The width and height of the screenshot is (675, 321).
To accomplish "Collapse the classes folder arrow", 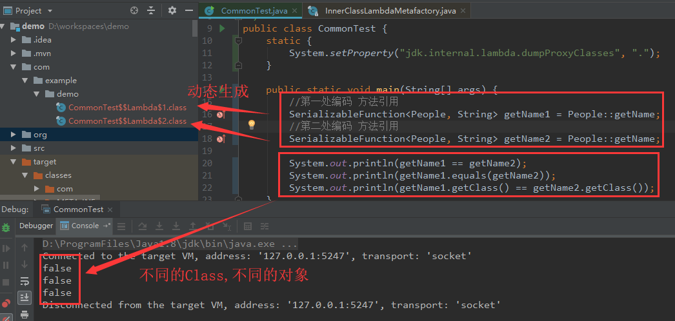I will pos(25,175).
